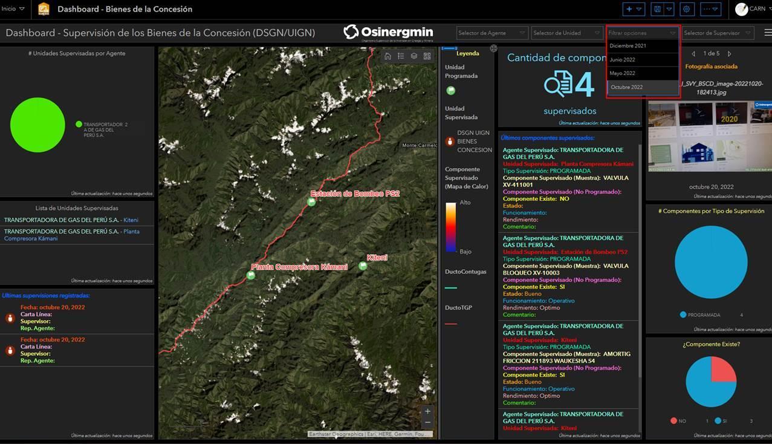Open the basemap gallery grid icon
The image size is (772, 444).
pos(427,56)
